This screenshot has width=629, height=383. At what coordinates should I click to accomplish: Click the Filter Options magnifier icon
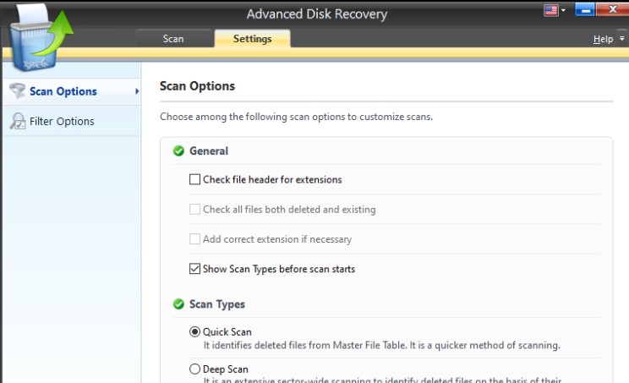[18, 121]
